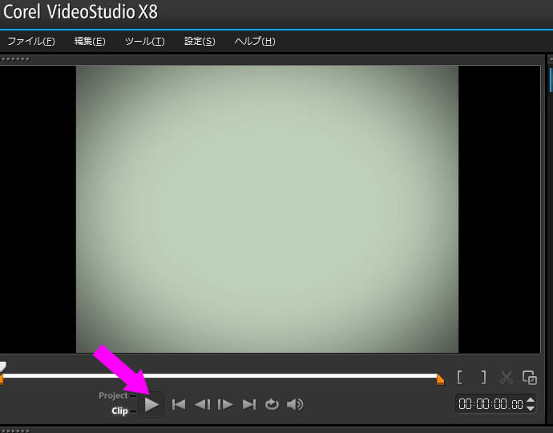This screenshot has height=433, width=553.
Task: Open the 編集(E) menu
Action: pos(90,41)
